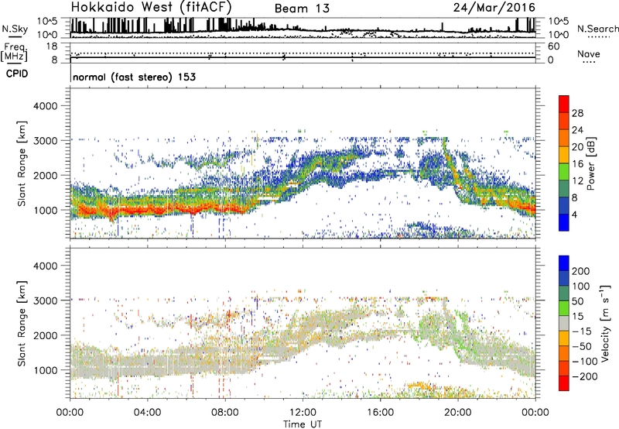619x429 pixels.
Task: Click the '04:00' time axis tick label
Action: coord(147,413)
